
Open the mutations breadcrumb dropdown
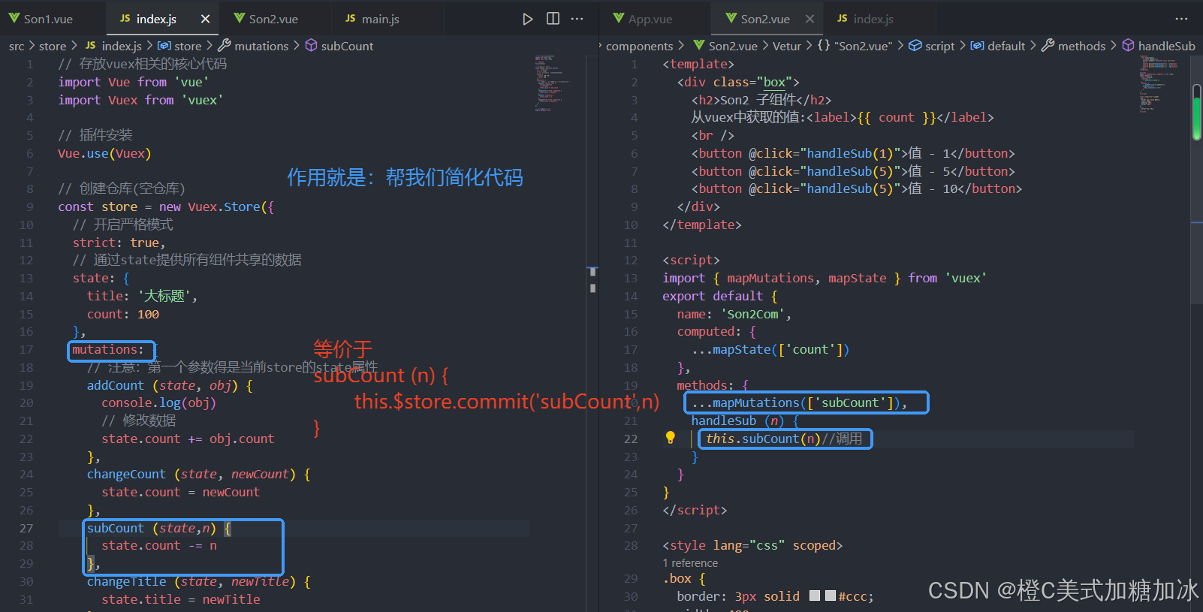[253, 46]
